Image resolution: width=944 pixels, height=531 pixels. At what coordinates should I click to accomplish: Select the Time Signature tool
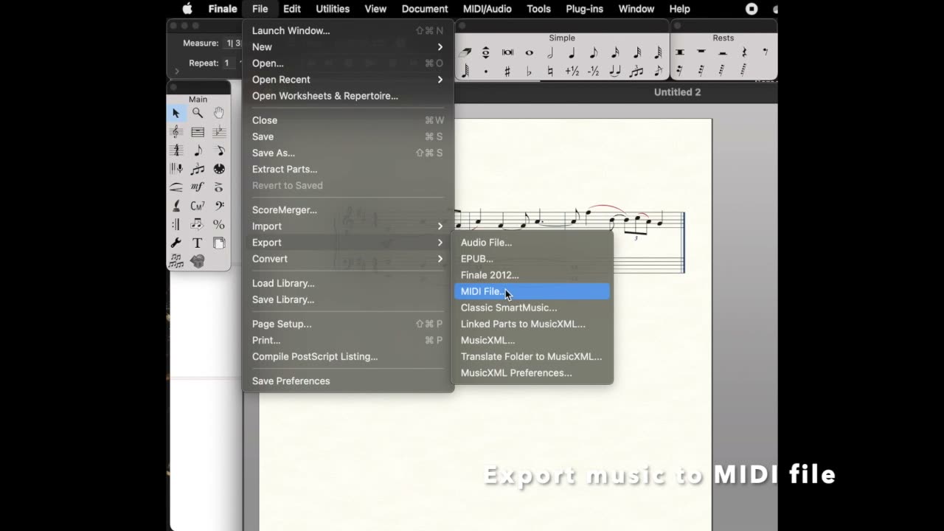[x=176, y=150]
